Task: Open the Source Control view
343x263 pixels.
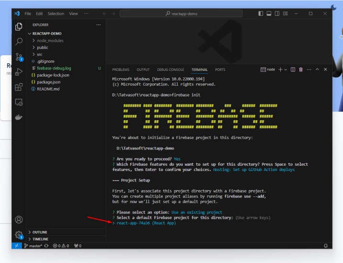Action: click(19, 57)
